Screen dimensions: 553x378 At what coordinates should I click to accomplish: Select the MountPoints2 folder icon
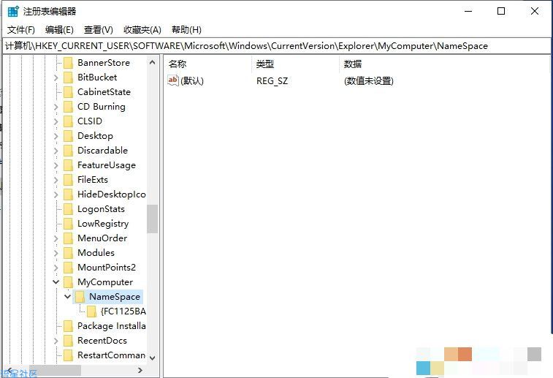click(68, 268)
